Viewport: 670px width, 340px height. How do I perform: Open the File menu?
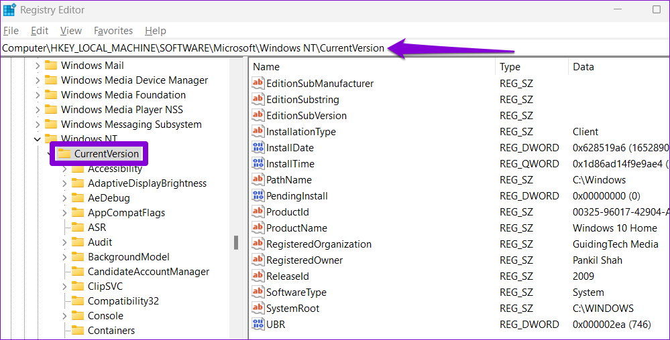[11, 31]
